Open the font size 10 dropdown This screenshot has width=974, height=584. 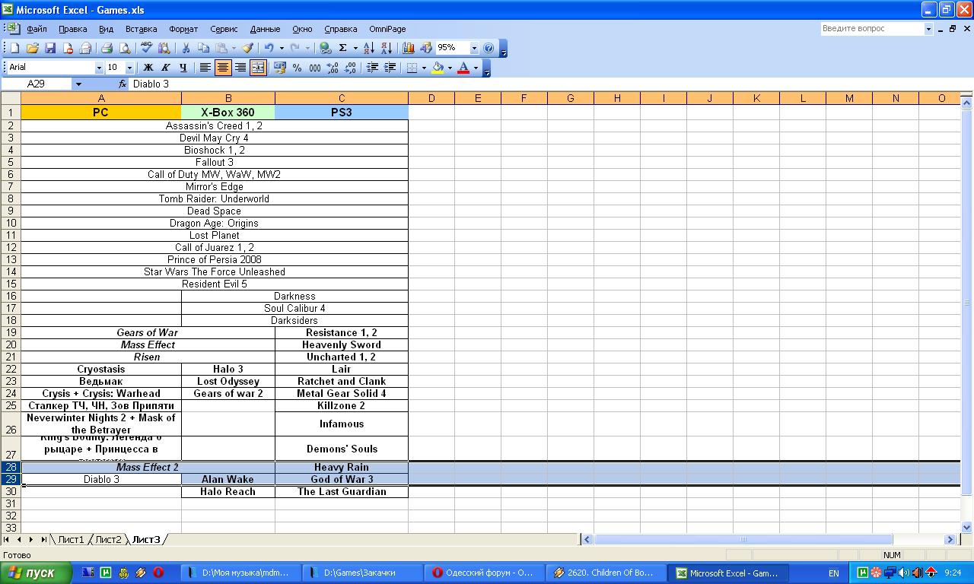129,68
